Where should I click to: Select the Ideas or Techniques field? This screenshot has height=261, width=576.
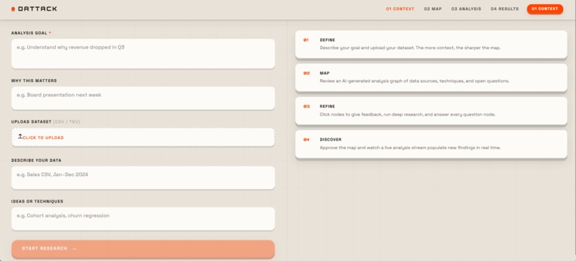(x=143, y=219)
